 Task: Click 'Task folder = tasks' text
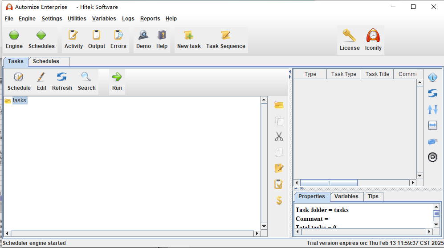(x=322, y=210)
